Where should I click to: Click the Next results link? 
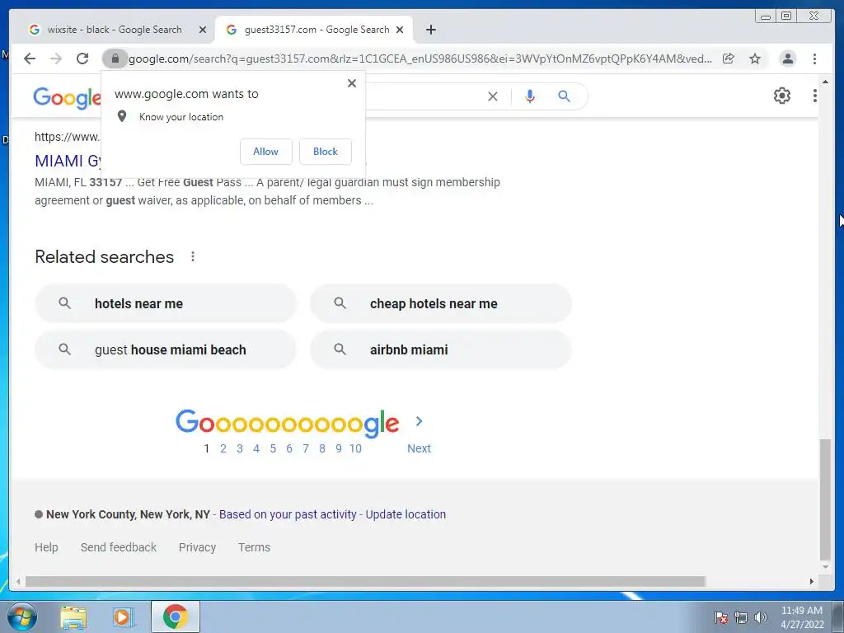click(x=419, y=448)
